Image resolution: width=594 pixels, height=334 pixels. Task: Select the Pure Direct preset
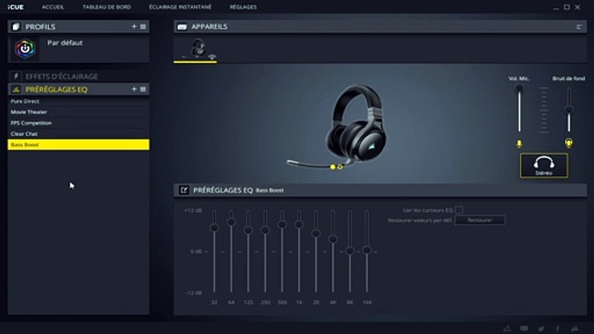(78, 101)
